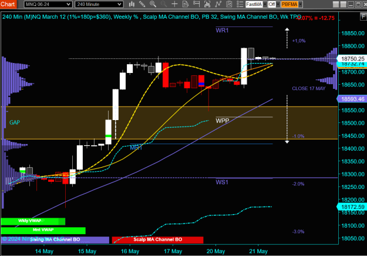Click the purple 18593.46 price marker
367x256 pixels.
pyautogui.click(x=352, y=99)
